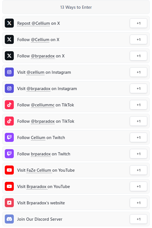Click X icon for Follow @brparadox
This screenshot has width=152, height=228.
click(9, 56)
